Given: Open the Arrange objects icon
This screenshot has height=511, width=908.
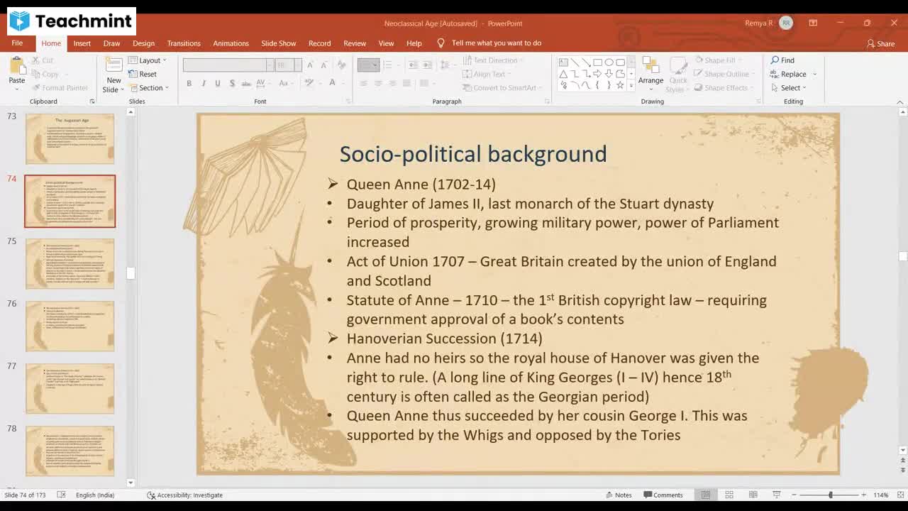Looking at the screenshot, I should point(650,65).
